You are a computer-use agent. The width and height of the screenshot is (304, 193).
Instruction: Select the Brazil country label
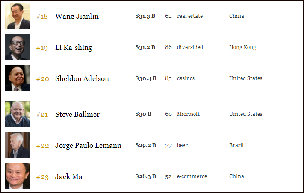(x=236, y=145)
